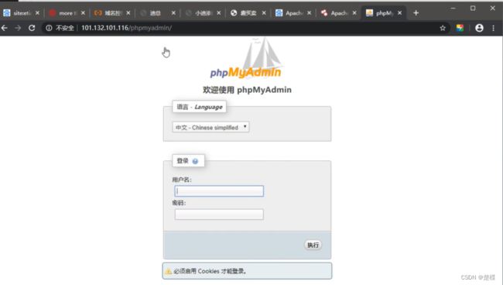Click the '用户名:' label

click(182, 180)
